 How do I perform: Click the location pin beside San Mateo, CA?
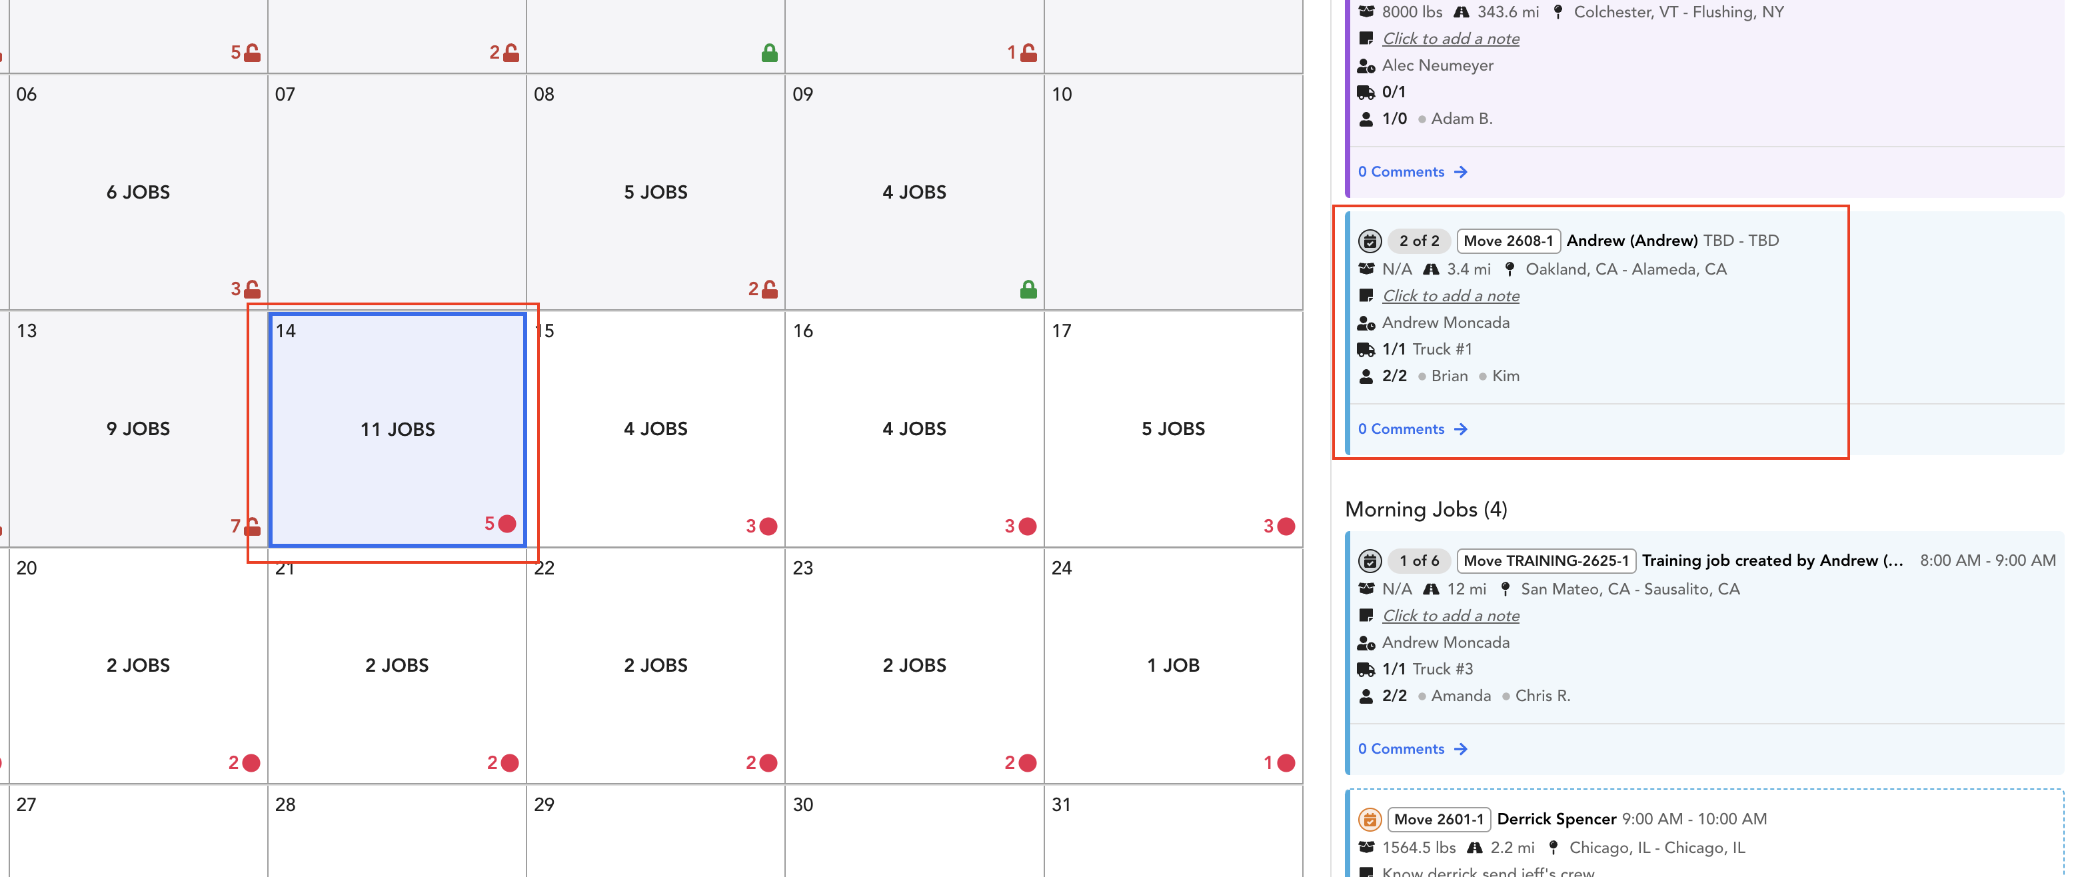[1504, 589]
